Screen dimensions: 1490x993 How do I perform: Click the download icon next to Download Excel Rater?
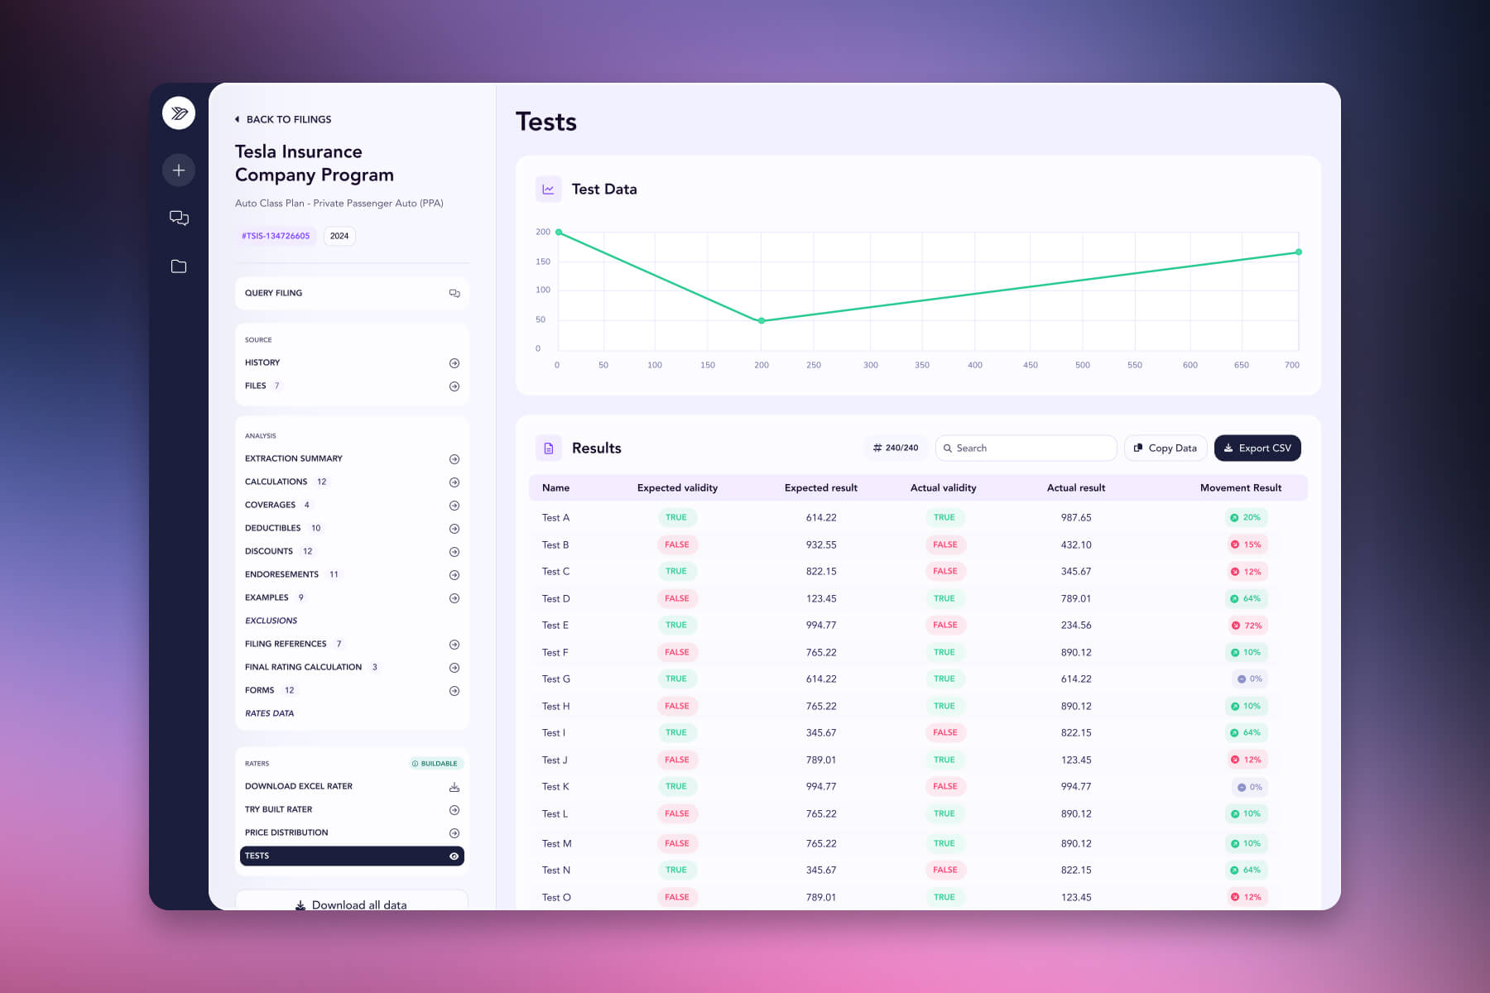(454, 786)
